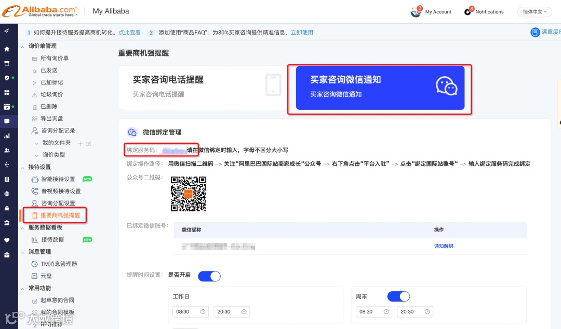Open 已加标记 menu item
The height and width of the screenshot is (329, 561).
pos(51,82)
